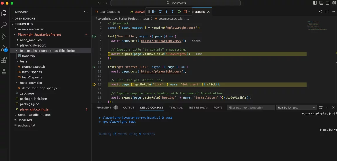
Task: Run the 'get started link' test from gutter
Action: 94,67
